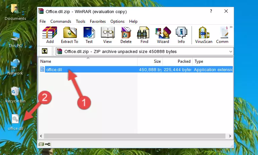The image size is (258, 155).
Task: Run the Test archive tool
Action: [x=89, y=35]
